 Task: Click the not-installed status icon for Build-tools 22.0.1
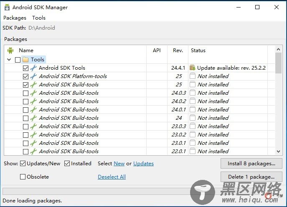(192, 151)
